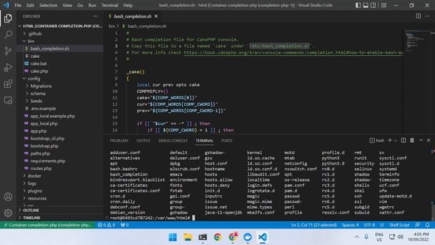Expand the .github folder
Viewport: 435px width, 245px height.
[x=60, y=33]
